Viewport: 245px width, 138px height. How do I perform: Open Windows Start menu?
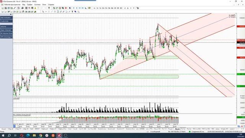3,135
